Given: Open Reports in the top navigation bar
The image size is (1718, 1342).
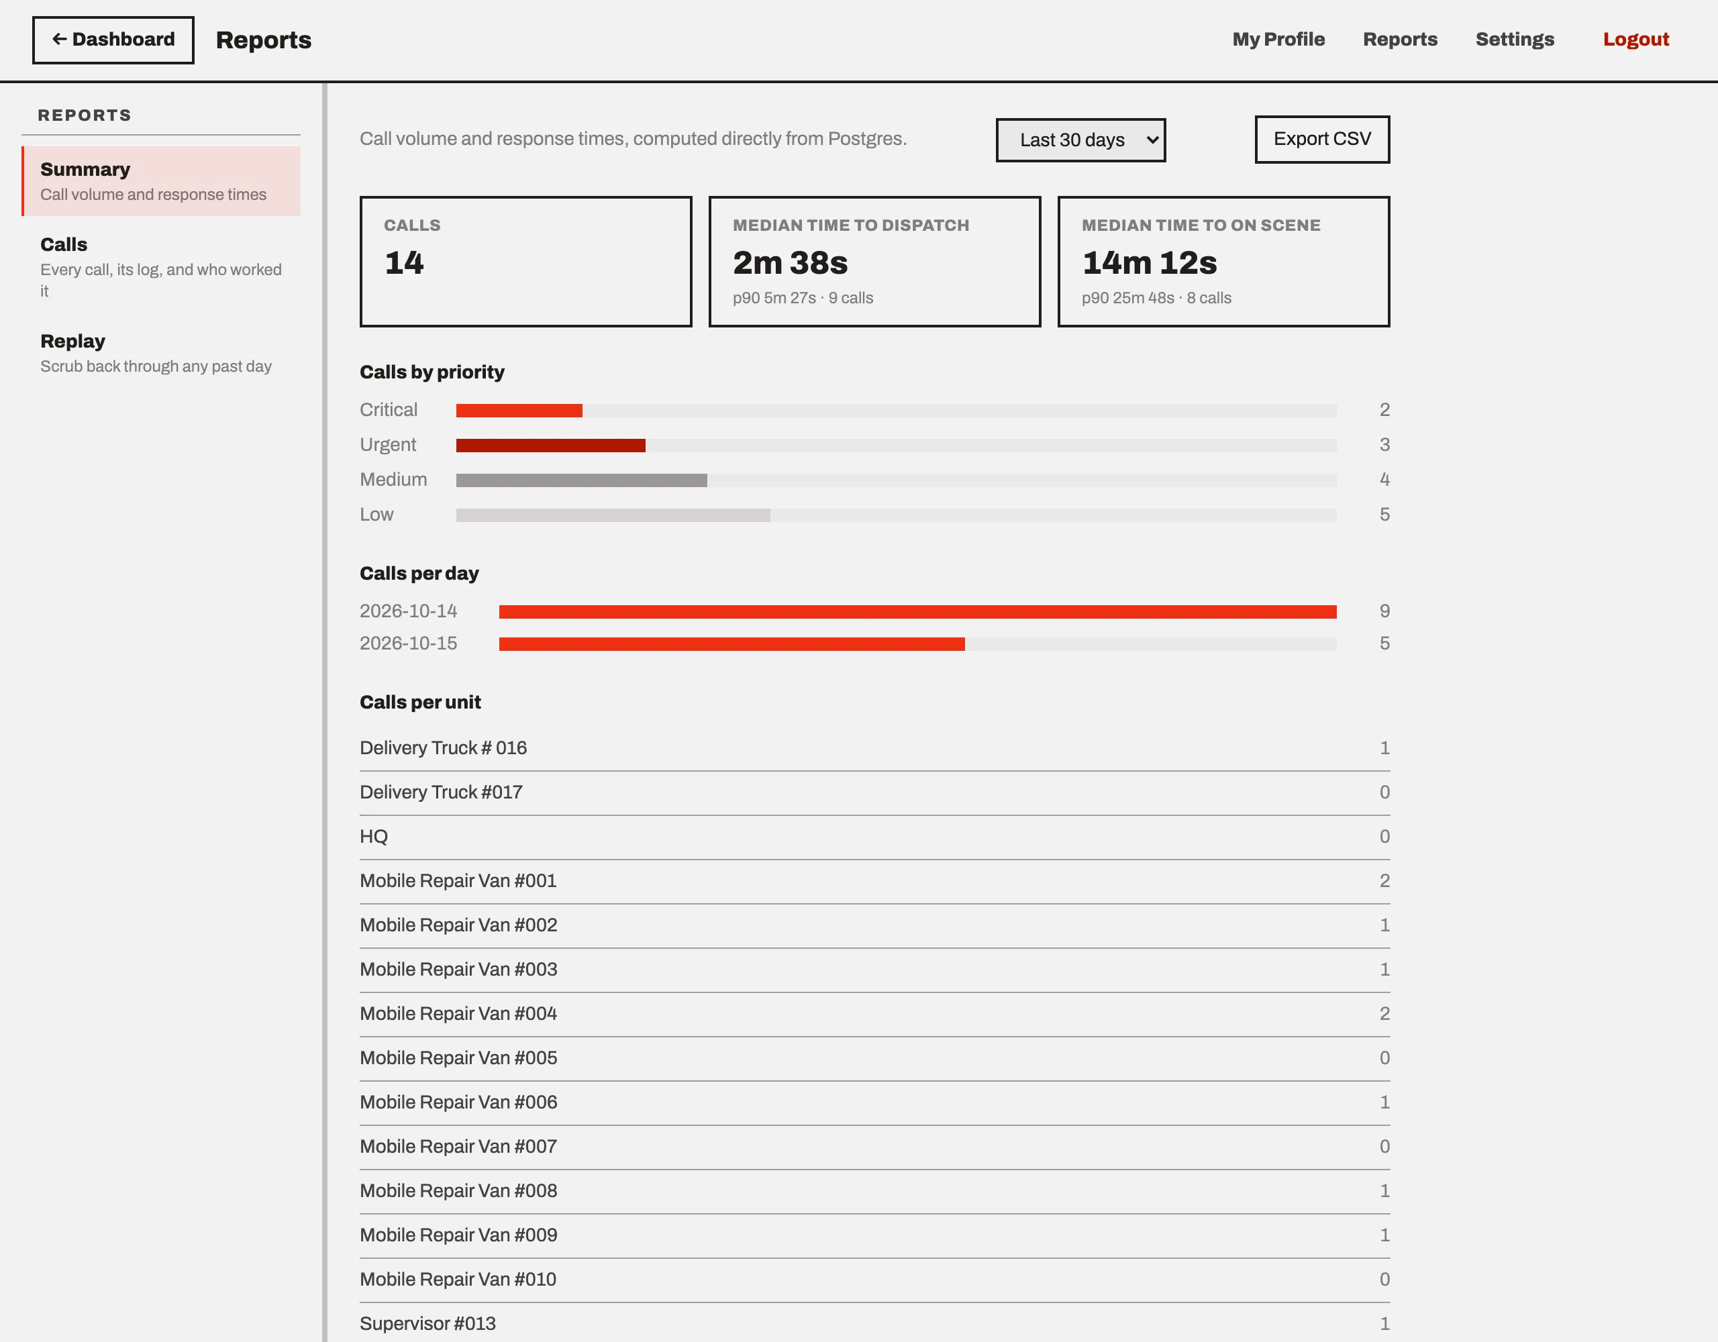Looking at the screenshot, I should [x=1400, y=40].
